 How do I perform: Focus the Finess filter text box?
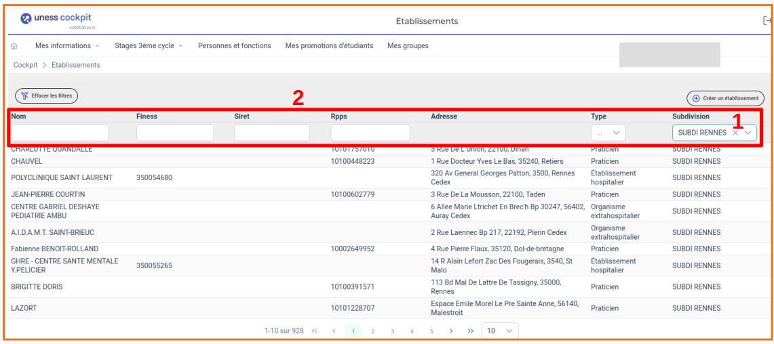coord(175,133)
